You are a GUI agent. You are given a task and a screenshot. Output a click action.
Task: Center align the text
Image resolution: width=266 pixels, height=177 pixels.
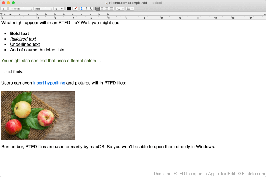tap(102, 9)
